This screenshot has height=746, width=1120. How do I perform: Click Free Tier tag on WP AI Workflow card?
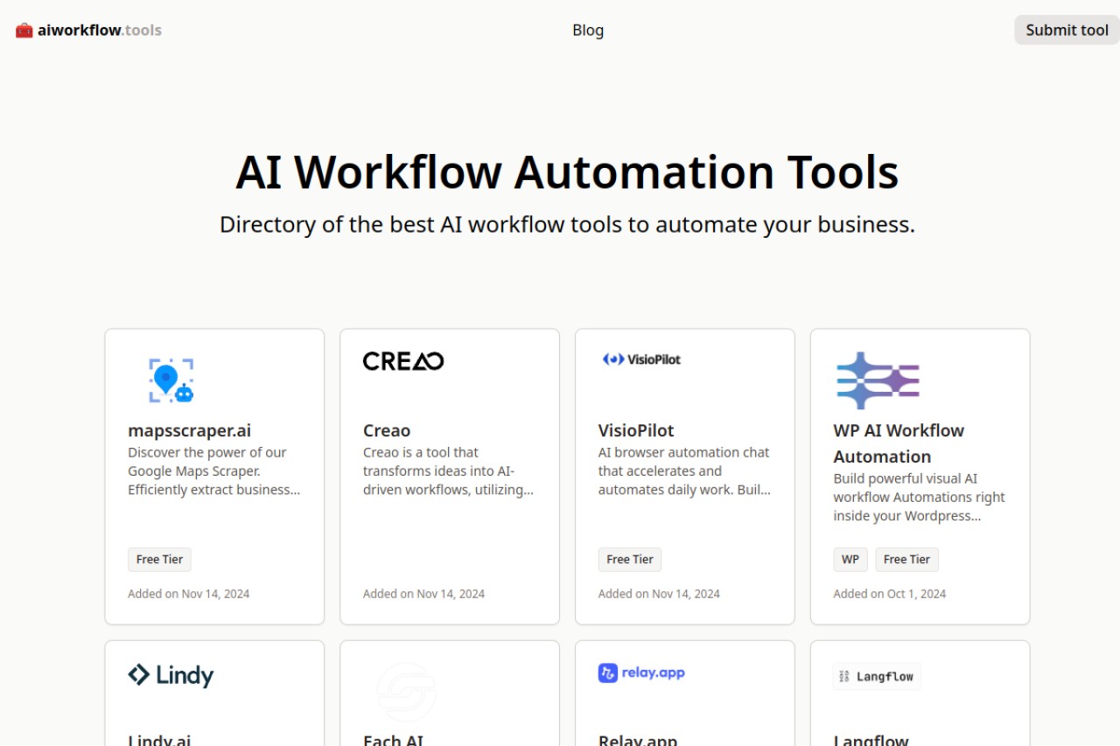coord(906,560)
